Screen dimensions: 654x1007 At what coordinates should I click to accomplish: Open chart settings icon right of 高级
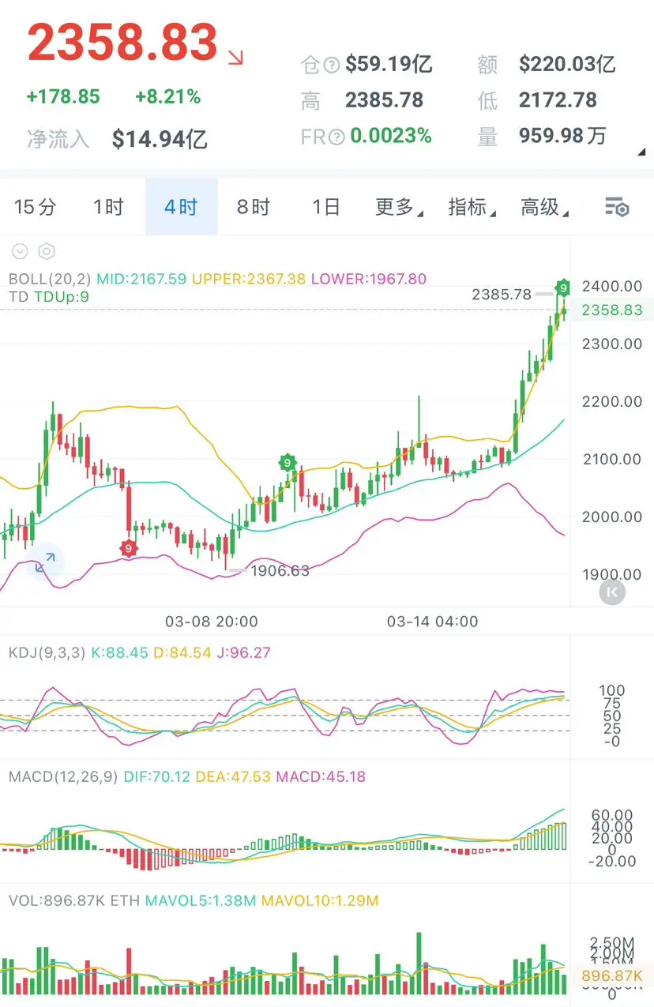click(x=617, y=208)
